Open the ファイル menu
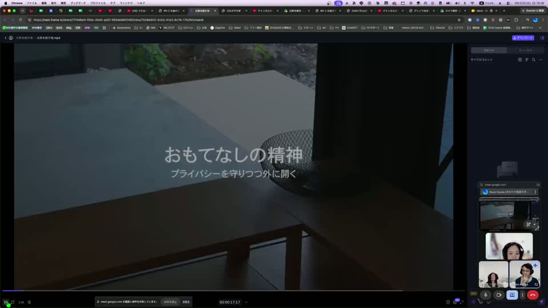548x308 pixels. [x=32, y=3]
